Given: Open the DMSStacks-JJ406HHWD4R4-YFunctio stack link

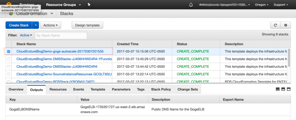Looking at the screenshot, I should pos(64,59).
